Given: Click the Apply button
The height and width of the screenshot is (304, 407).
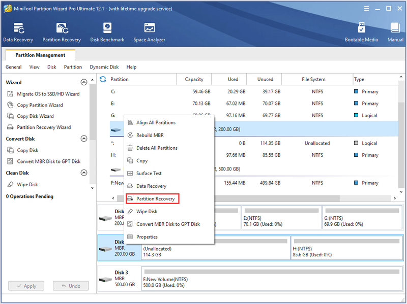Looking at the screenshot, I should (x=26, y=286).
